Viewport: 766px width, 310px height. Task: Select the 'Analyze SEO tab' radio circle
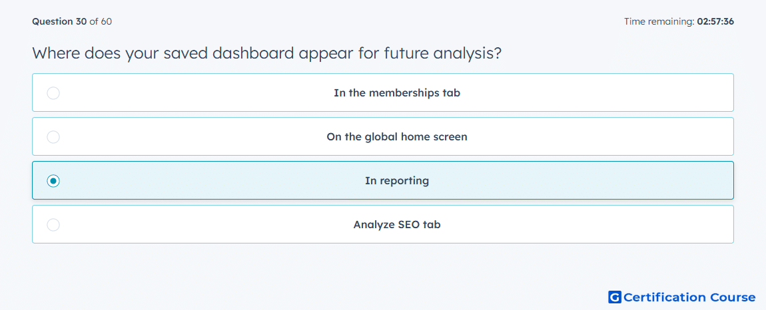point(53,225)
